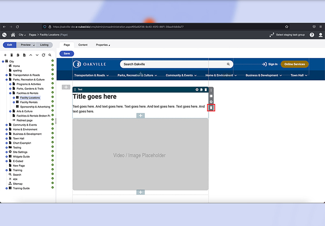Image resolution: width=325 pixels, height=226 pixels.
Task: Click the red-highlighted delete section trash icon
Action: pyautogui.click(x=211, y=108)
